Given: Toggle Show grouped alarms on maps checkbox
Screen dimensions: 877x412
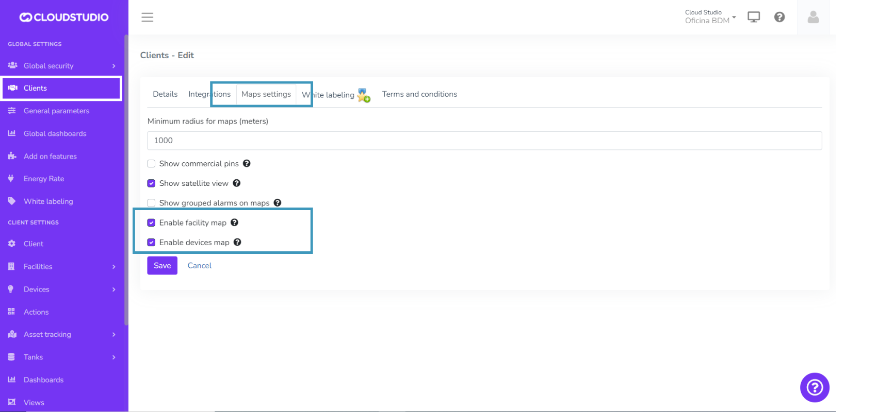Looking at the screenshot, I should (151, 203).
